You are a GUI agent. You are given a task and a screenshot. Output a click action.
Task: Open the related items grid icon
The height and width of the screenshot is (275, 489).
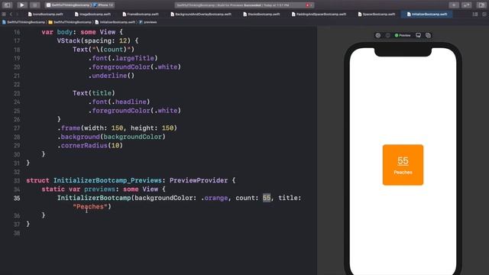(4, 14)
